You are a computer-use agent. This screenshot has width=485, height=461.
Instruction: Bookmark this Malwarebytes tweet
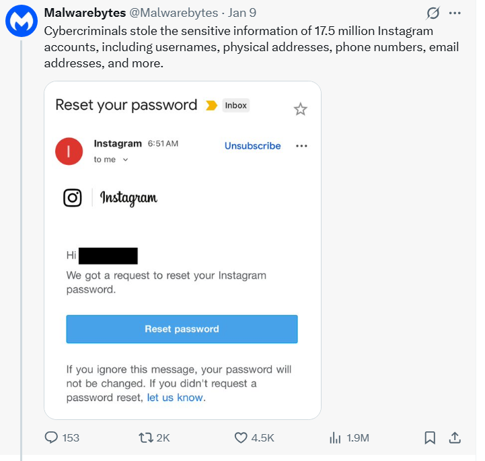click(430, 437)
